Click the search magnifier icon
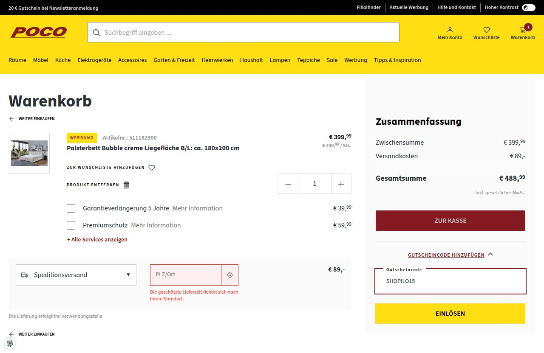Viewport: 544px width, 353px height. click(96, 33)
